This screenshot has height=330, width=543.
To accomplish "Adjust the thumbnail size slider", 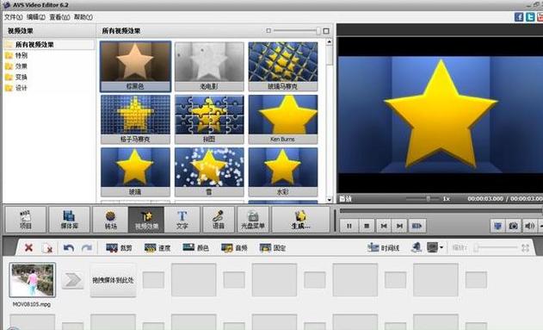I will coord(297,31).
